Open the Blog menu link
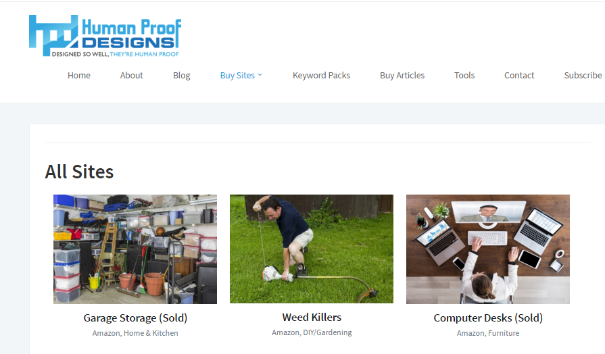 click(182, 76)
